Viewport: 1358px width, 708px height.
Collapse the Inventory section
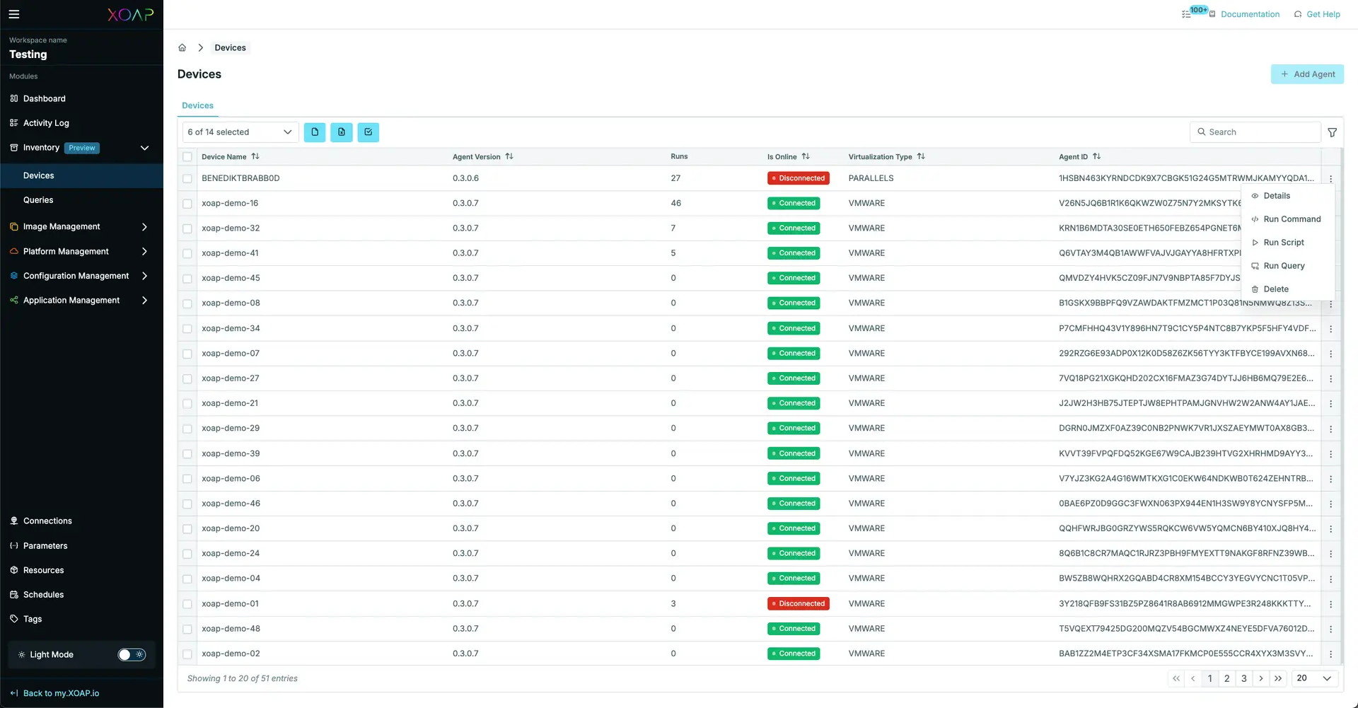click(145, 148)
